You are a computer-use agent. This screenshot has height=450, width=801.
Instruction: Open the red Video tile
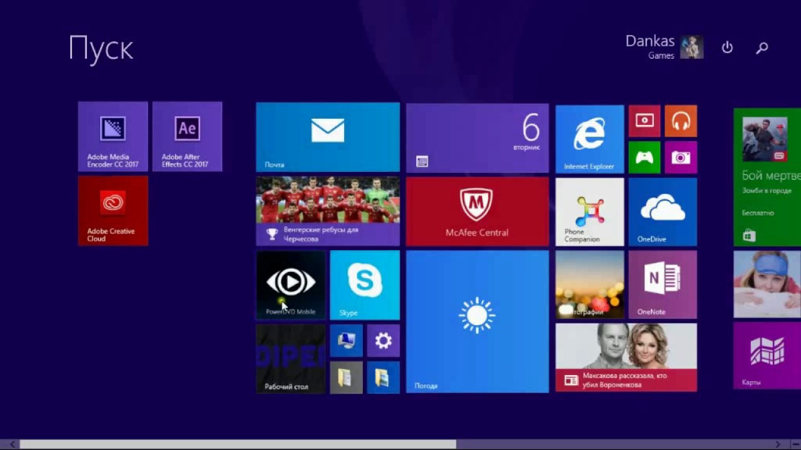pos(645,121)
